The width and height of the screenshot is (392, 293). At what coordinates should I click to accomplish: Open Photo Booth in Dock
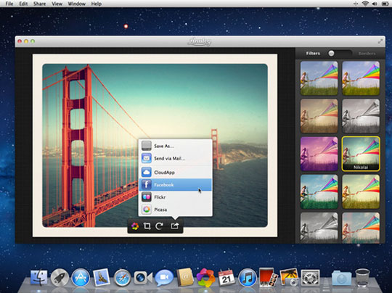(x=269, y=277)
